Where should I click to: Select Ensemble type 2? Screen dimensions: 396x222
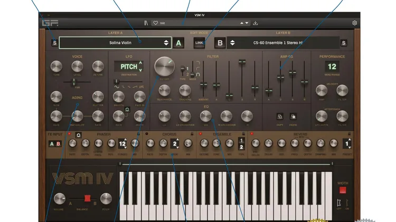[241, 147]
